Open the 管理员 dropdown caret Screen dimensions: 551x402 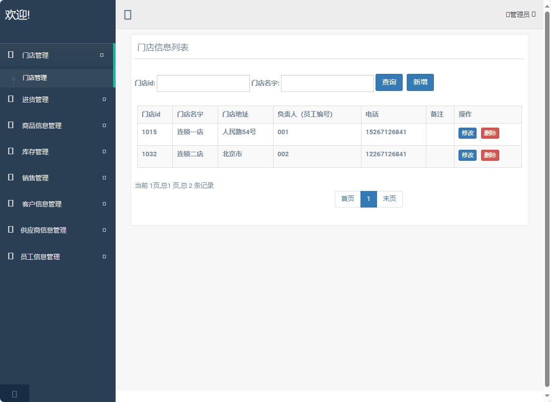click(533, 14)
